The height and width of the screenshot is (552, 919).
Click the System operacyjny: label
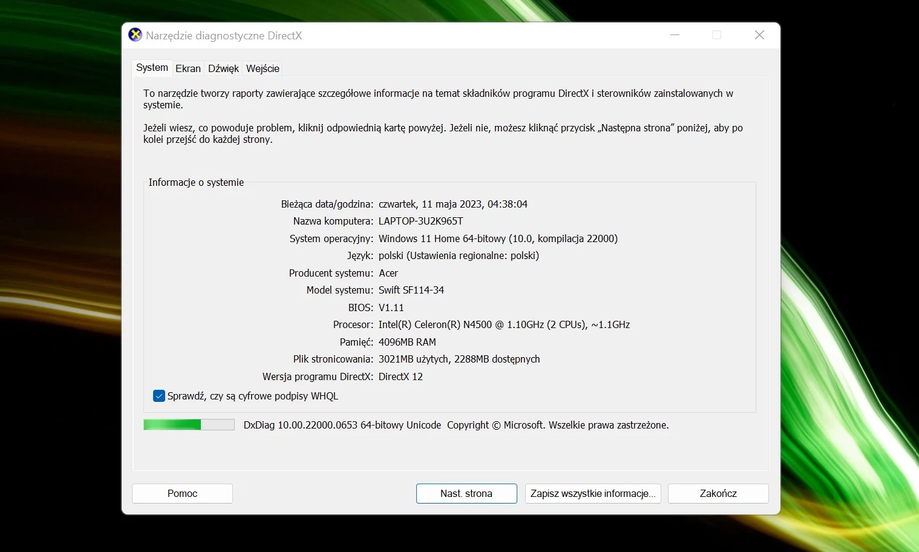pos(332,238)
